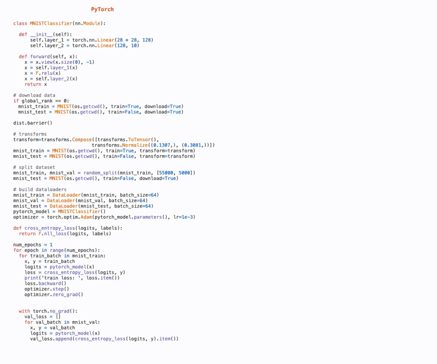Click the line "x = F.relu(x)"
437x364 pixels.
(42, 73)
